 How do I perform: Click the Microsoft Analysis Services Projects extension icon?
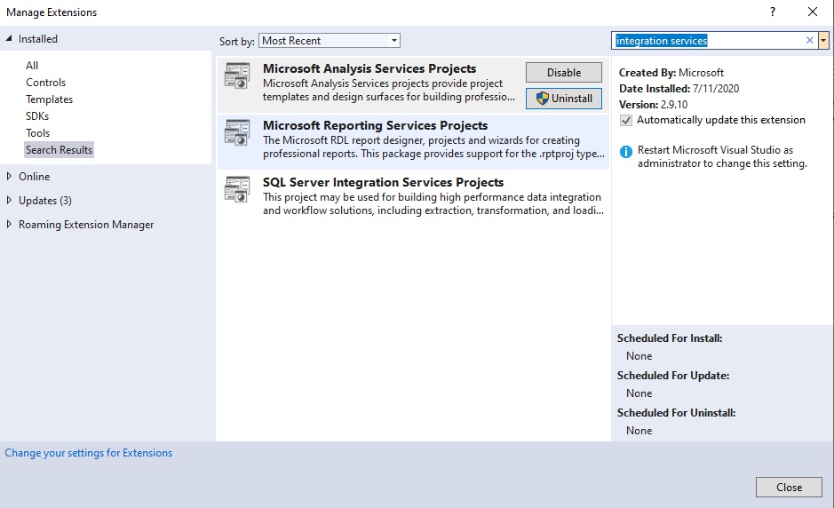click(236, 76)
